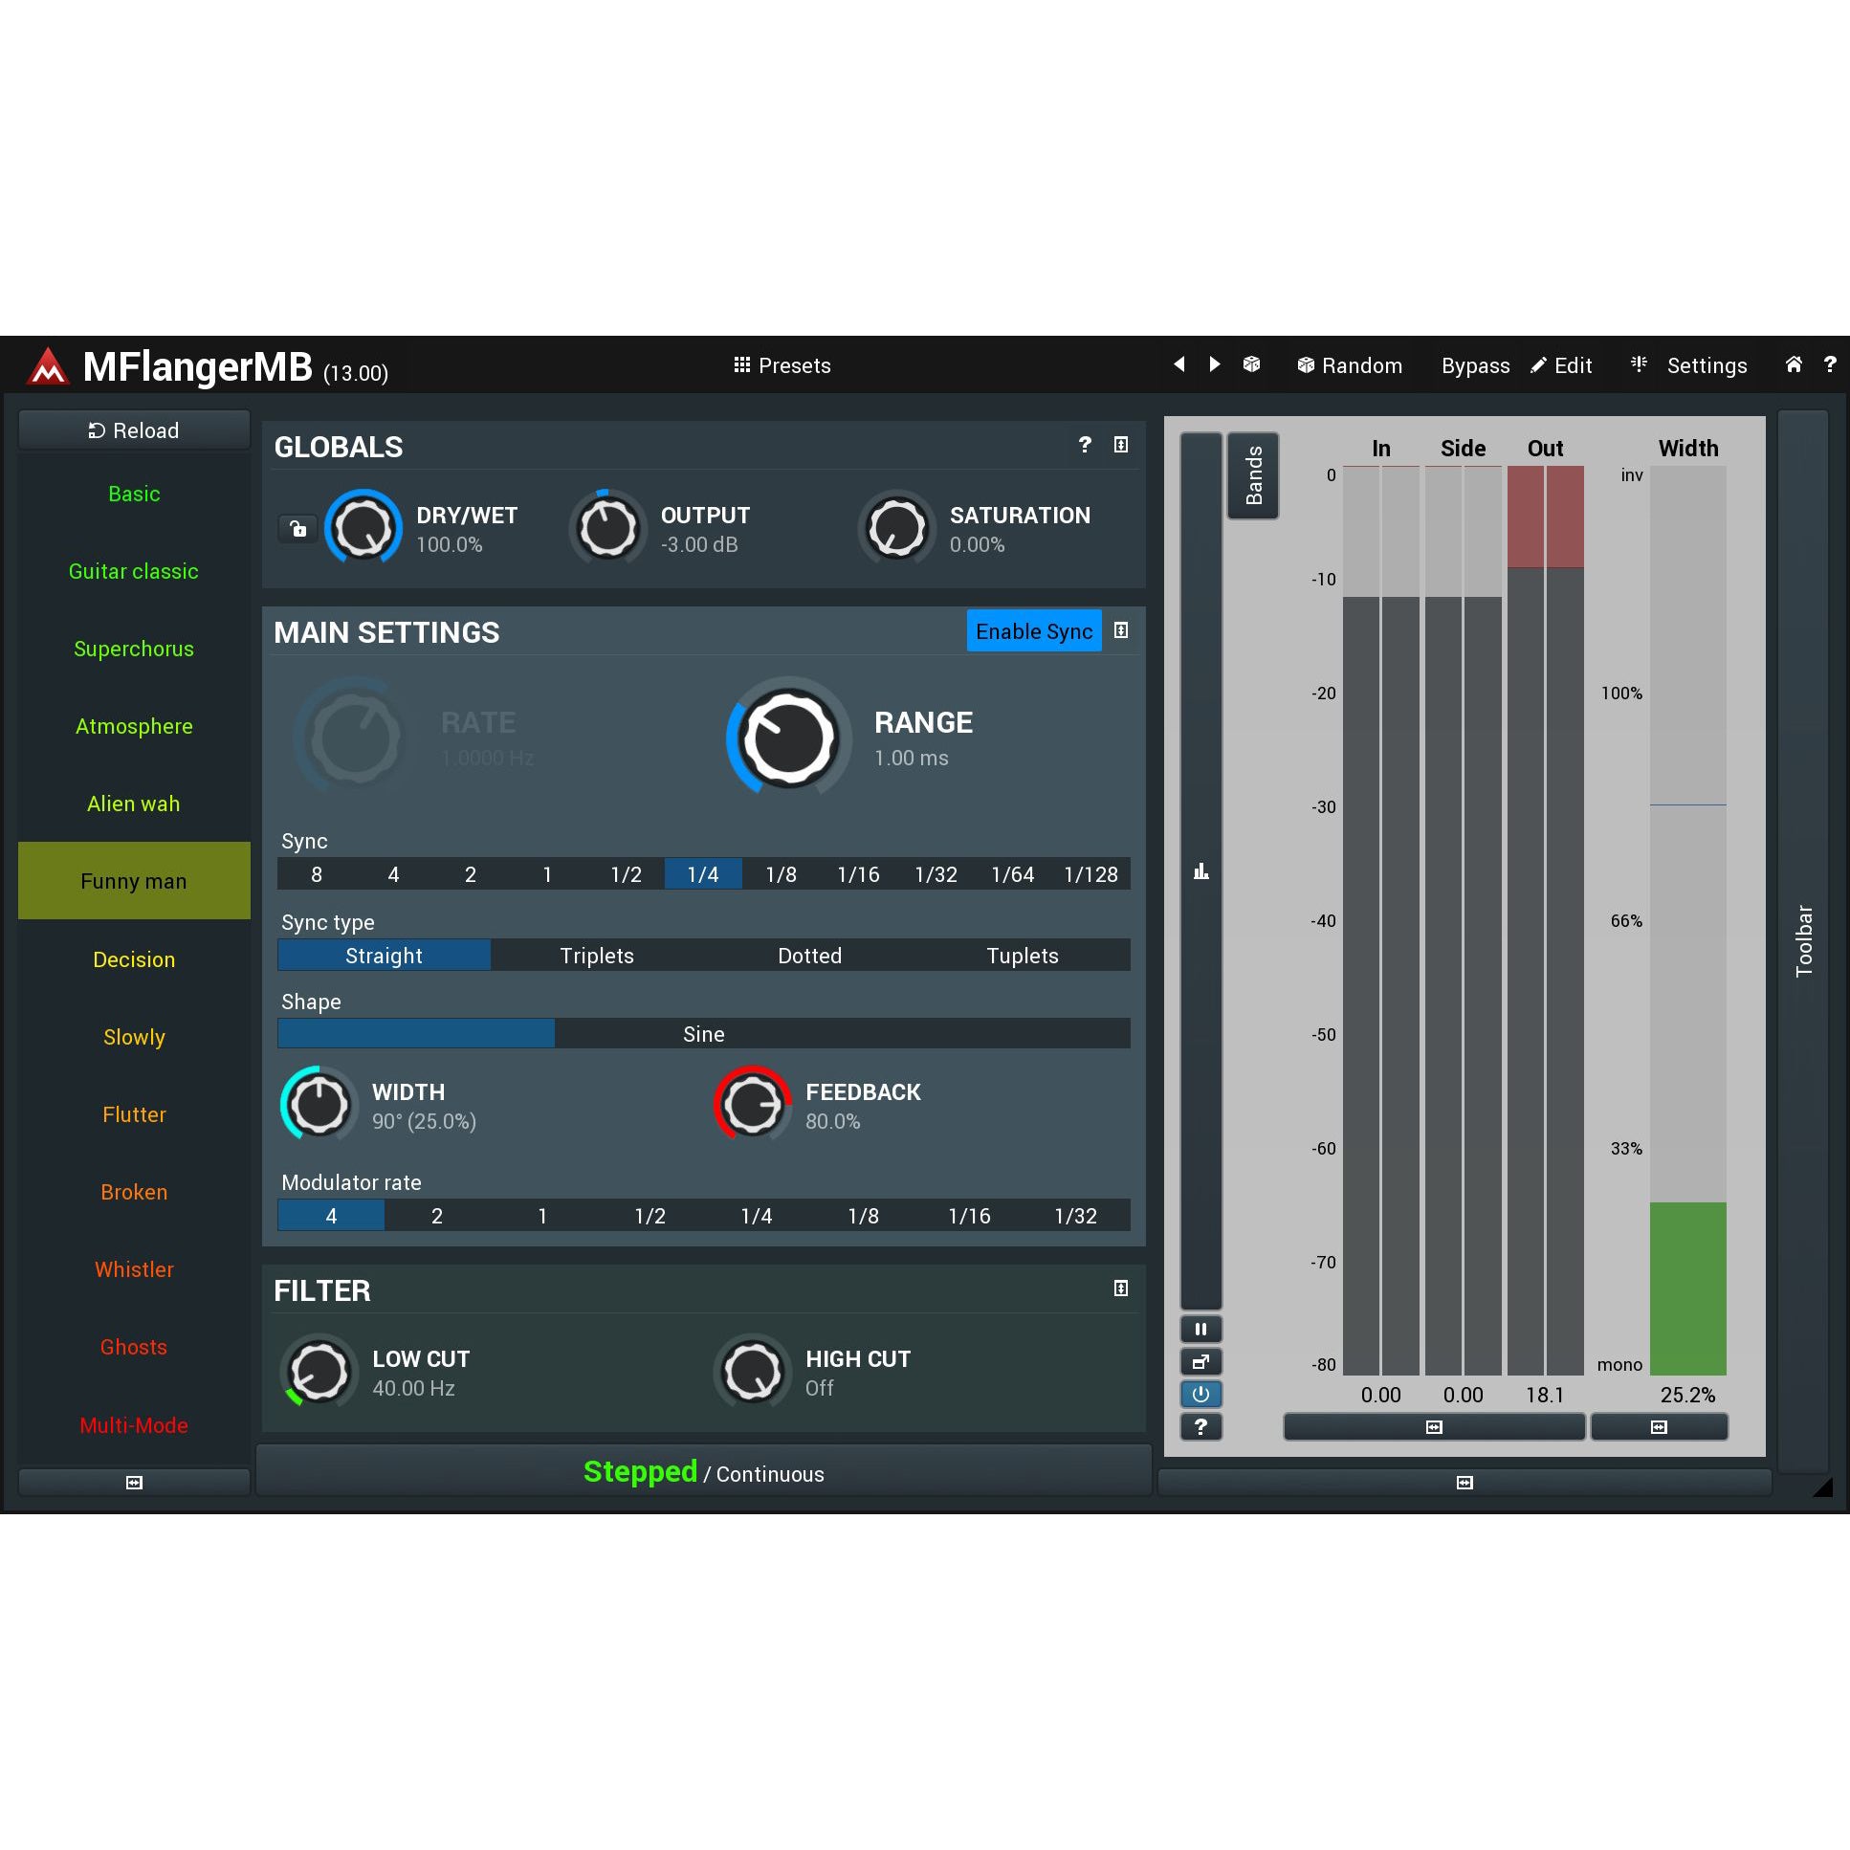Expand the Main Settings section menu

click(1120, 630)
